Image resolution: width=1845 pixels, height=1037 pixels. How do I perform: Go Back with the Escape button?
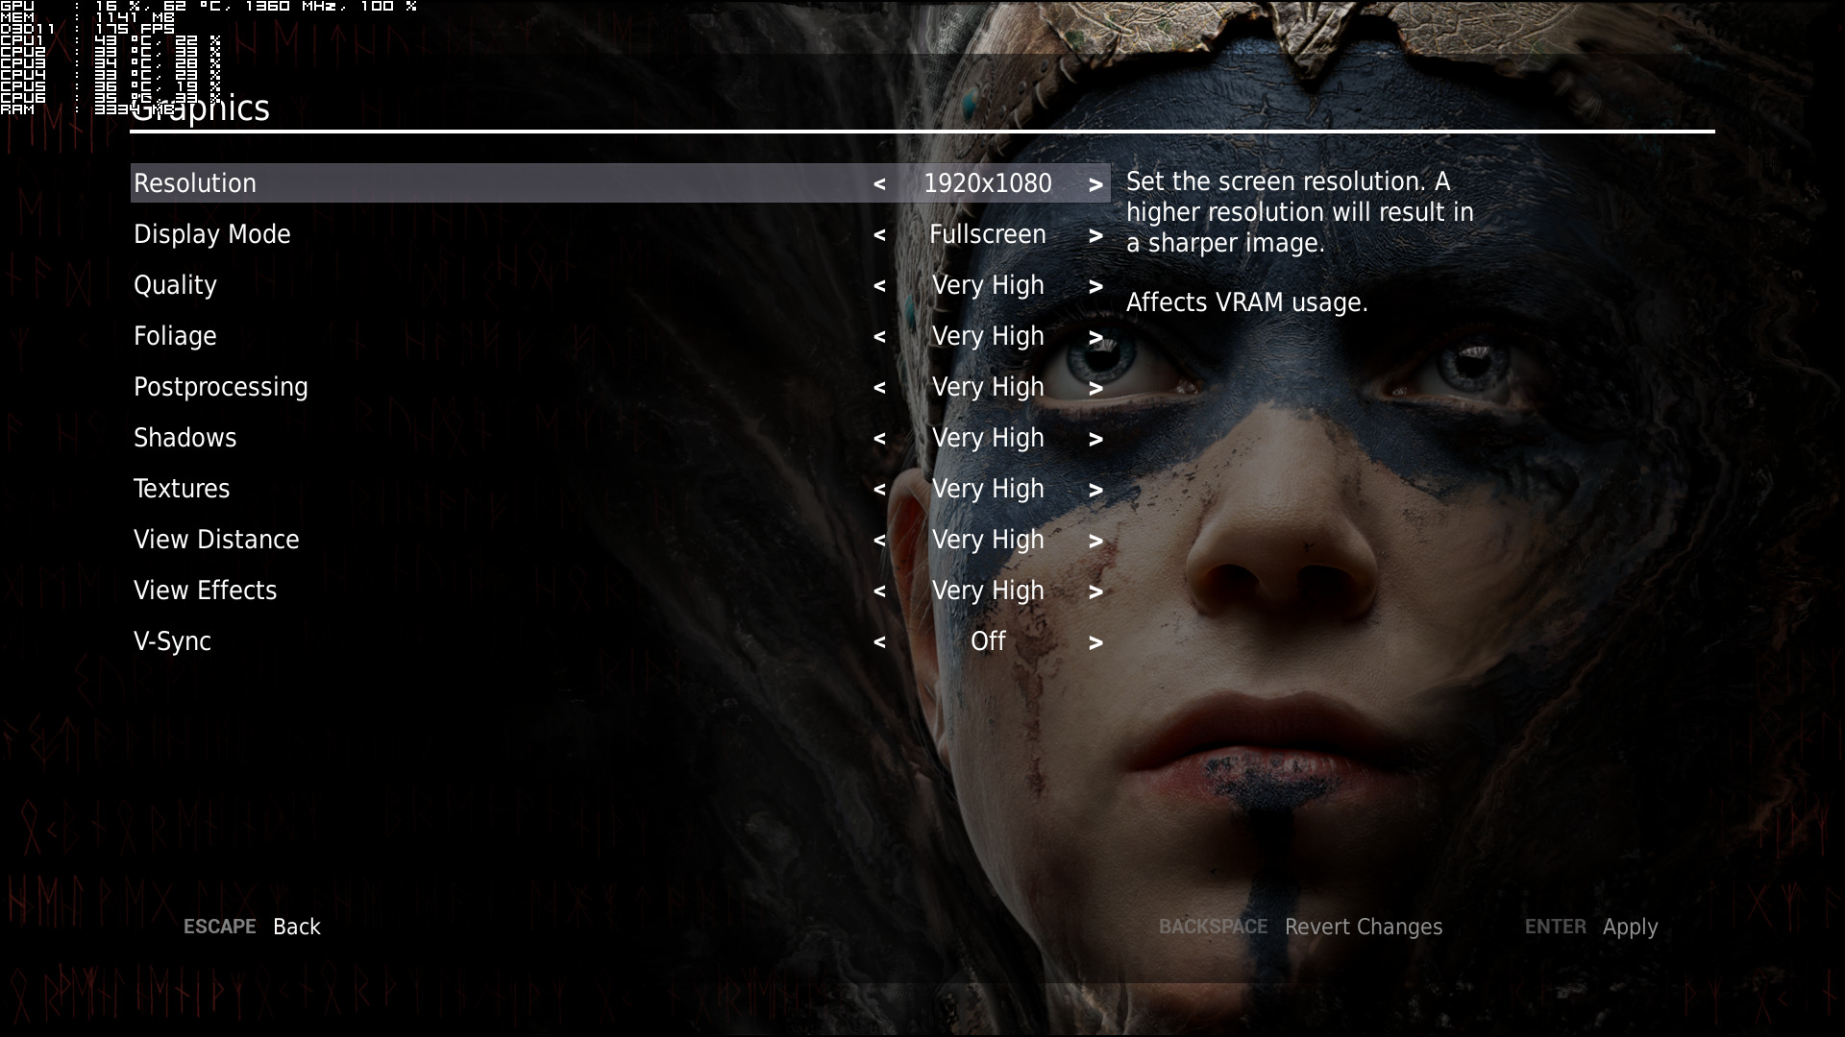click(x=296, y=927)
